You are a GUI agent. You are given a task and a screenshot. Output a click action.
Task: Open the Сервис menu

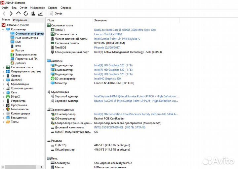(53, 8)
